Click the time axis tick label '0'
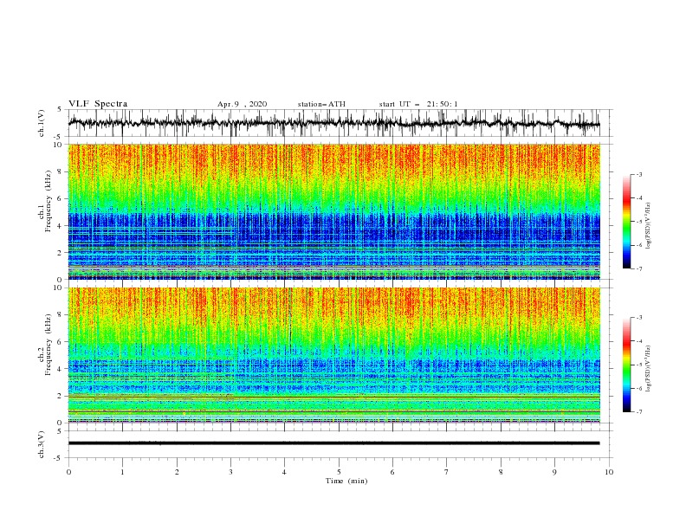This screenshot has width=686, height=530. click(68, 472)
